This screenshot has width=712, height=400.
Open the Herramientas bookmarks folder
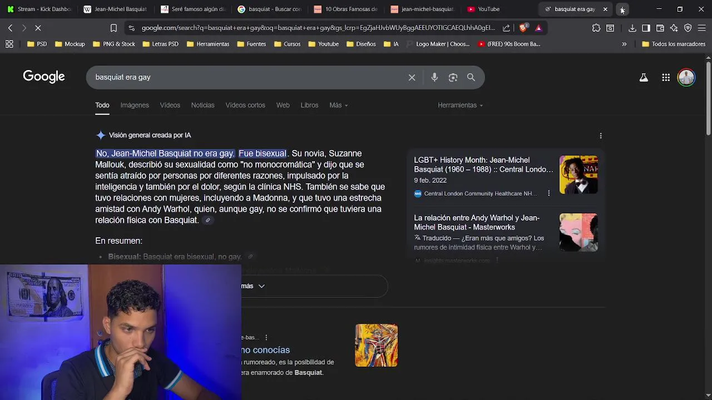coord(207,44)
